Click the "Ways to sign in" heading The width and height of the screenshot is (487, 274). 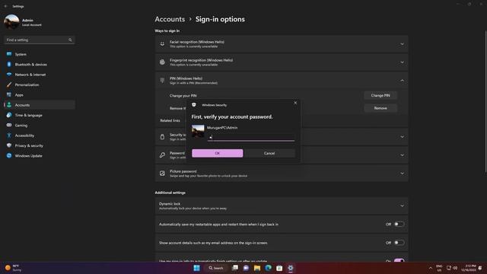pyautogui.click(x=167, y=30)
